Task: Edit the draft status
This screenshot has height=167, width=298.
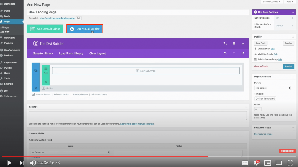Action: (x=273, y=49)
